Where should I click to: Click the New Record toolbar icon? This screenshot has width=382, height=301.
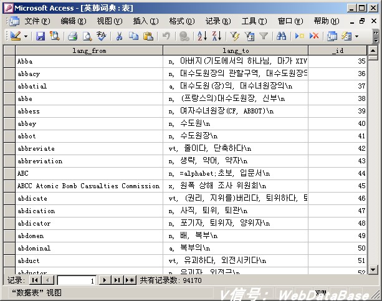click(299, 36)
